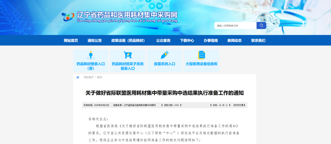Click the document icon for 大型医用设备信息库
The width and height of the screenshot is (331, 144).
pos(202,55)
